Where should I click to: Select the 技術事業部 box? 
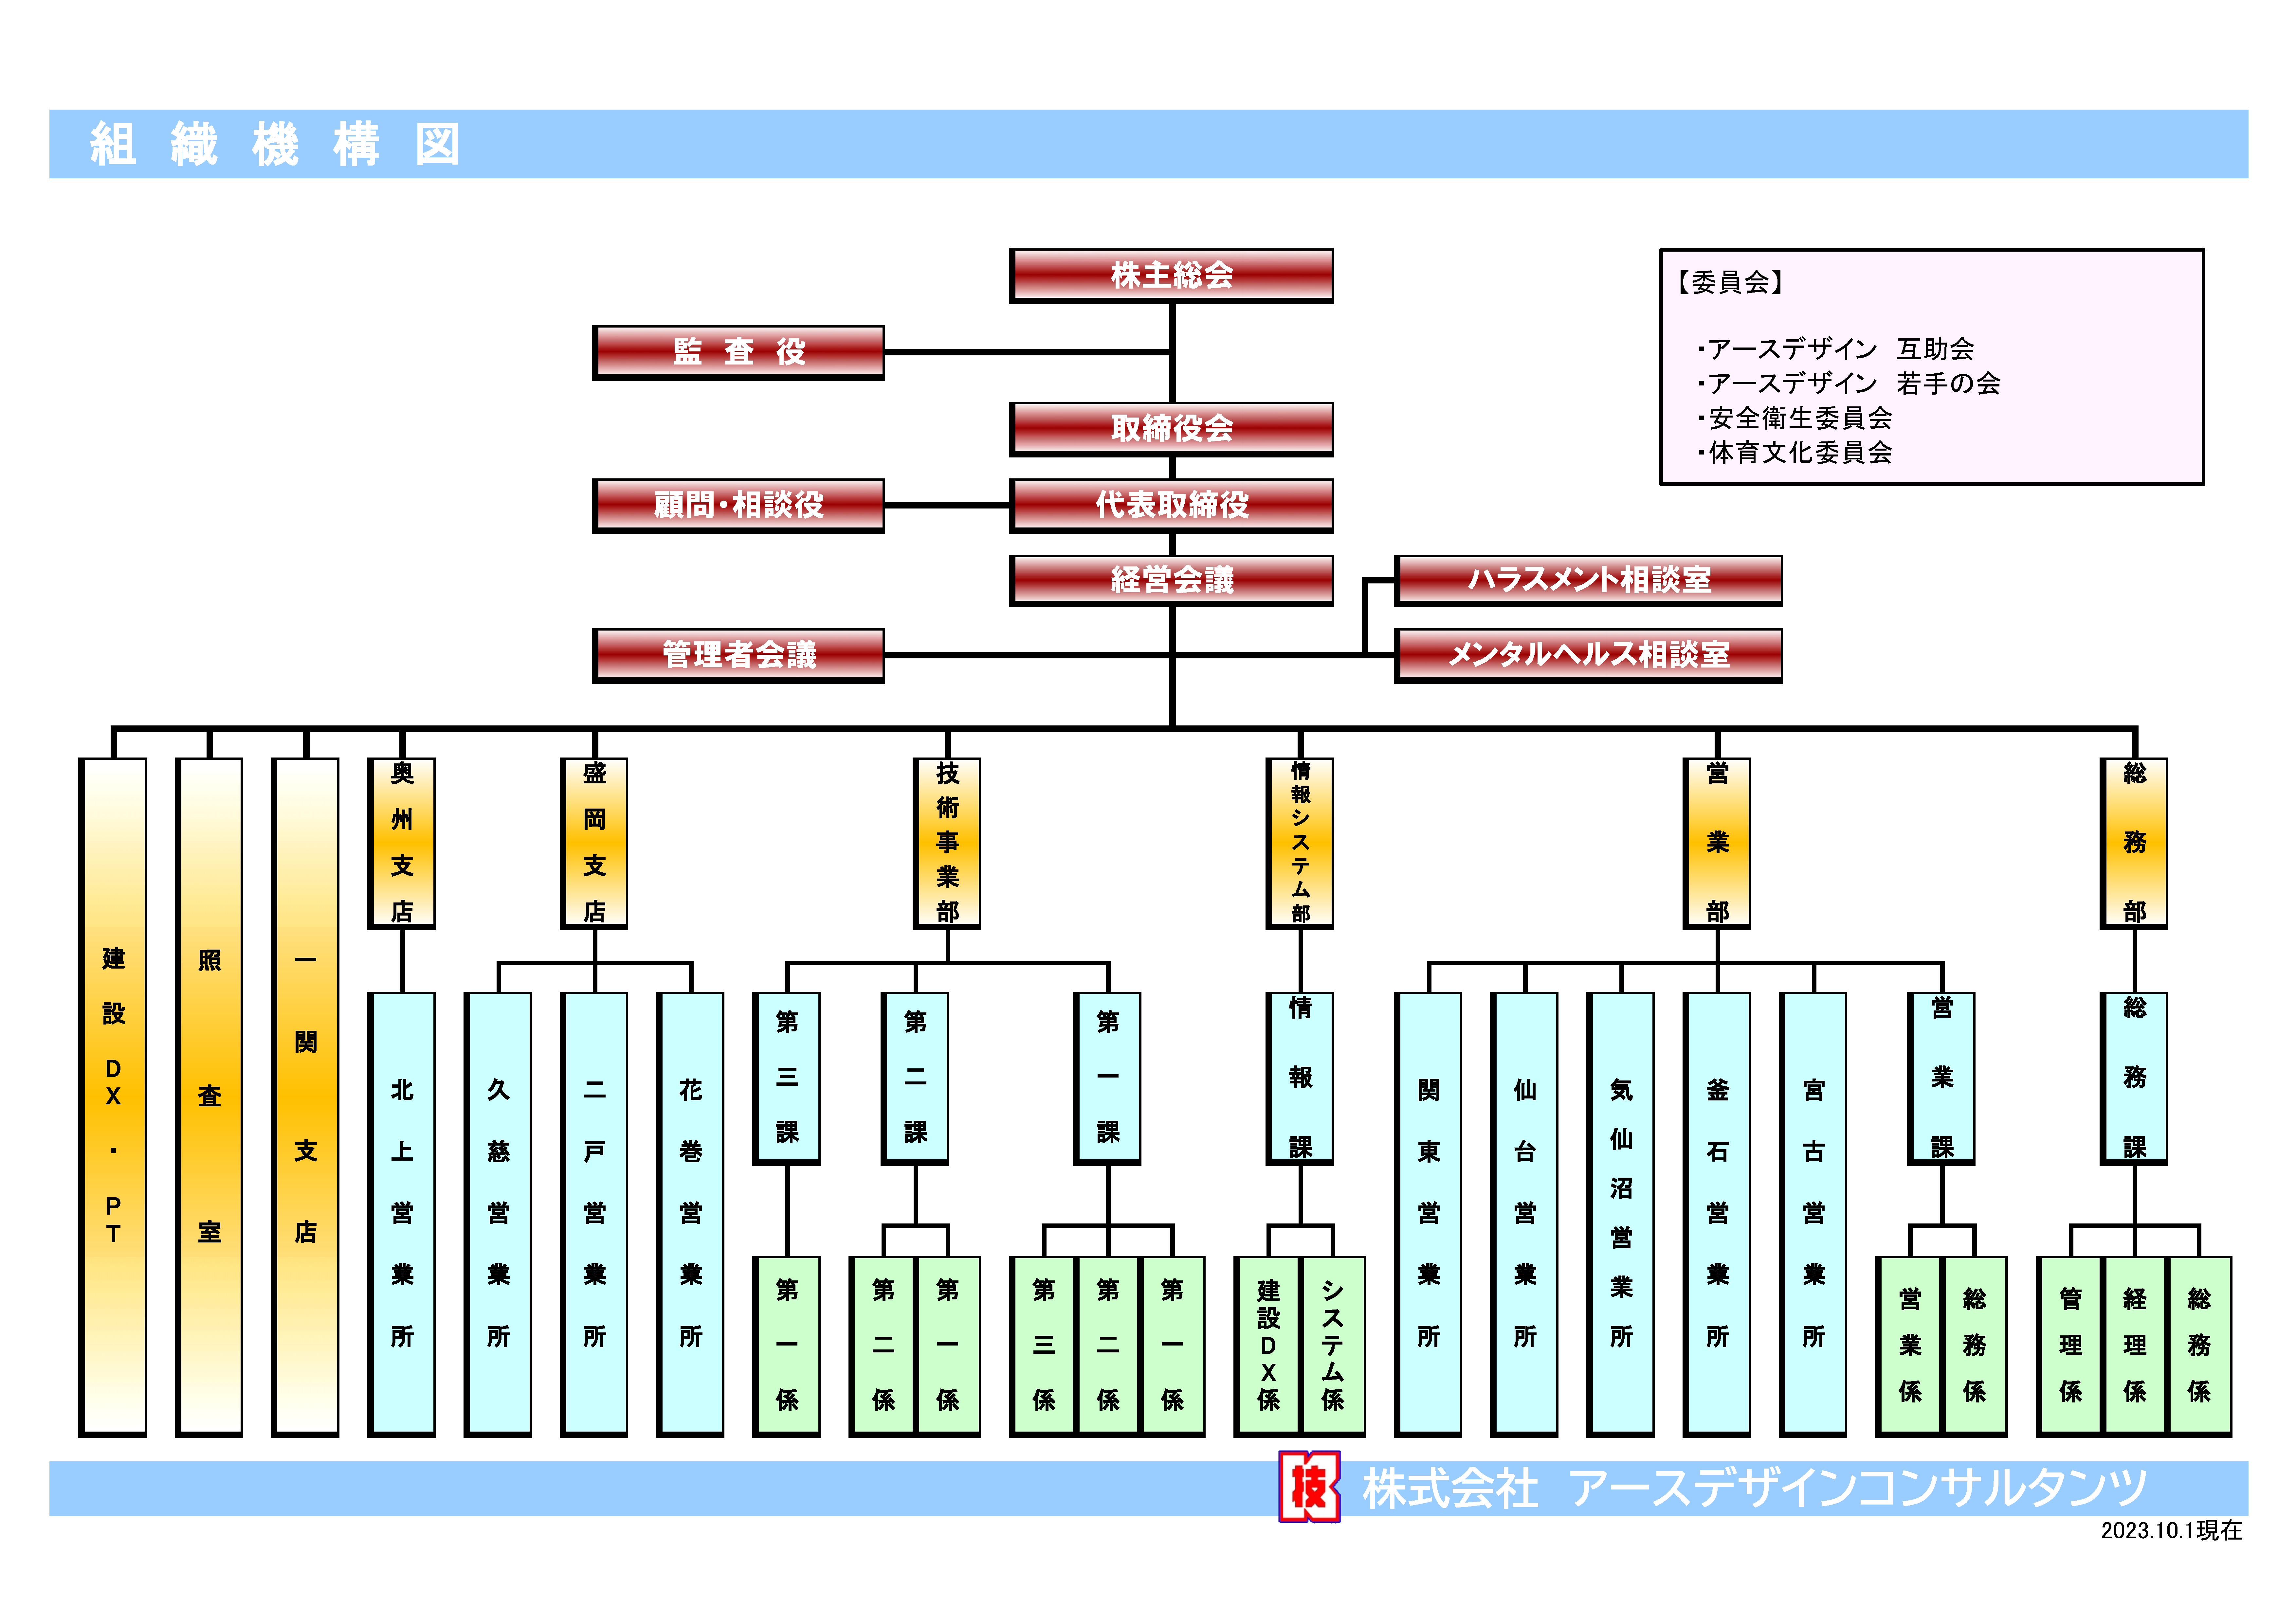(x=947, y=844)
